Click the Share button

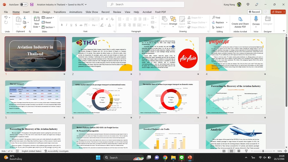pos(277,12)
